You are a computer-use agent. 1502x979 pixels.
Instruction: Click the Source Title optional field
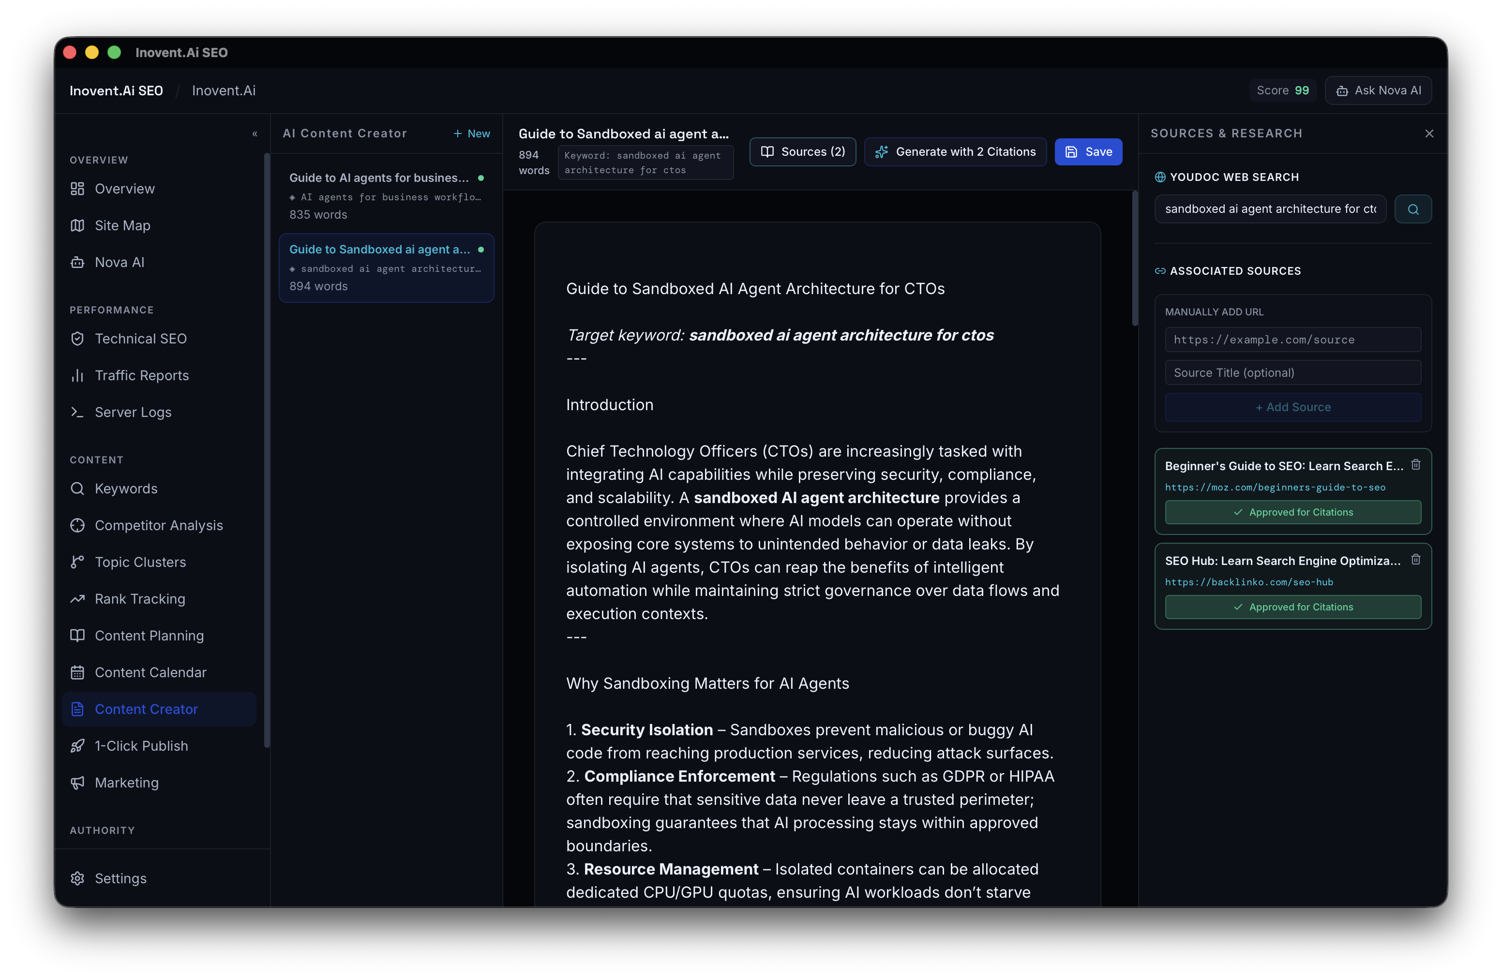click(x=1292, y=373)
